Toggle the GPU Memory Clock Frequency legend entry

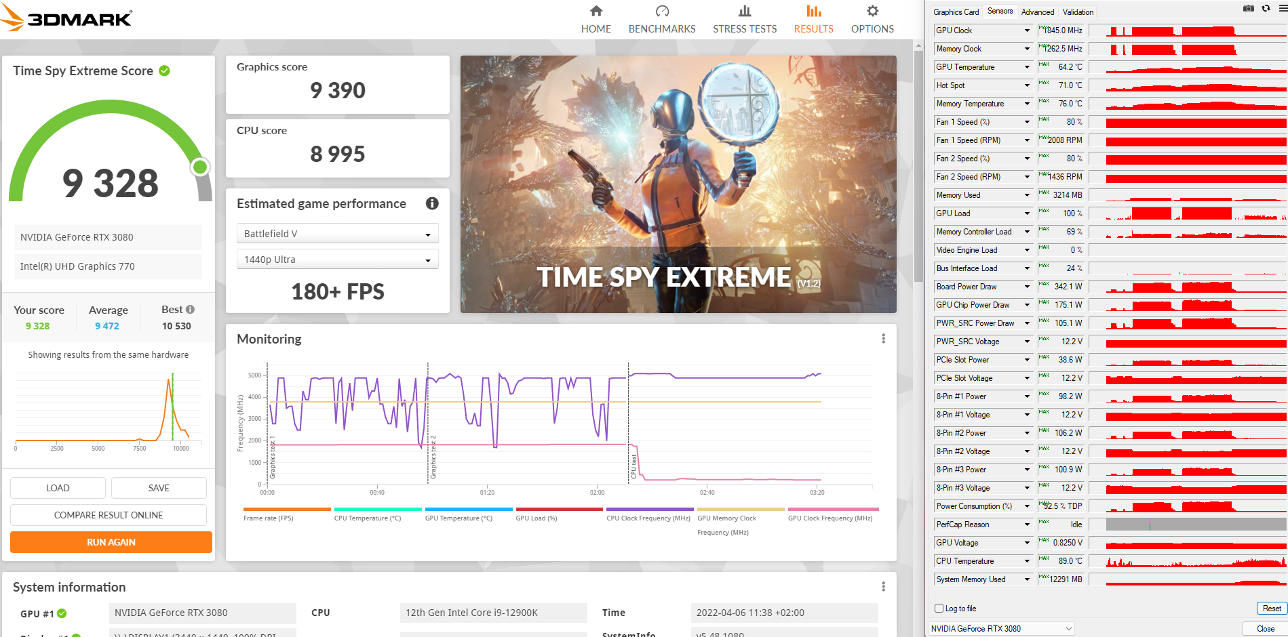click(x=741, y=522)
